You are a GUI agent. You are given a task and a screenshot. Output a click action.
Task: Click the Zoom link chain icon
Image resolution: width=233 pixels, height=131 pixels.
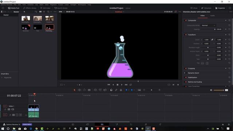(x=212, y=40)
